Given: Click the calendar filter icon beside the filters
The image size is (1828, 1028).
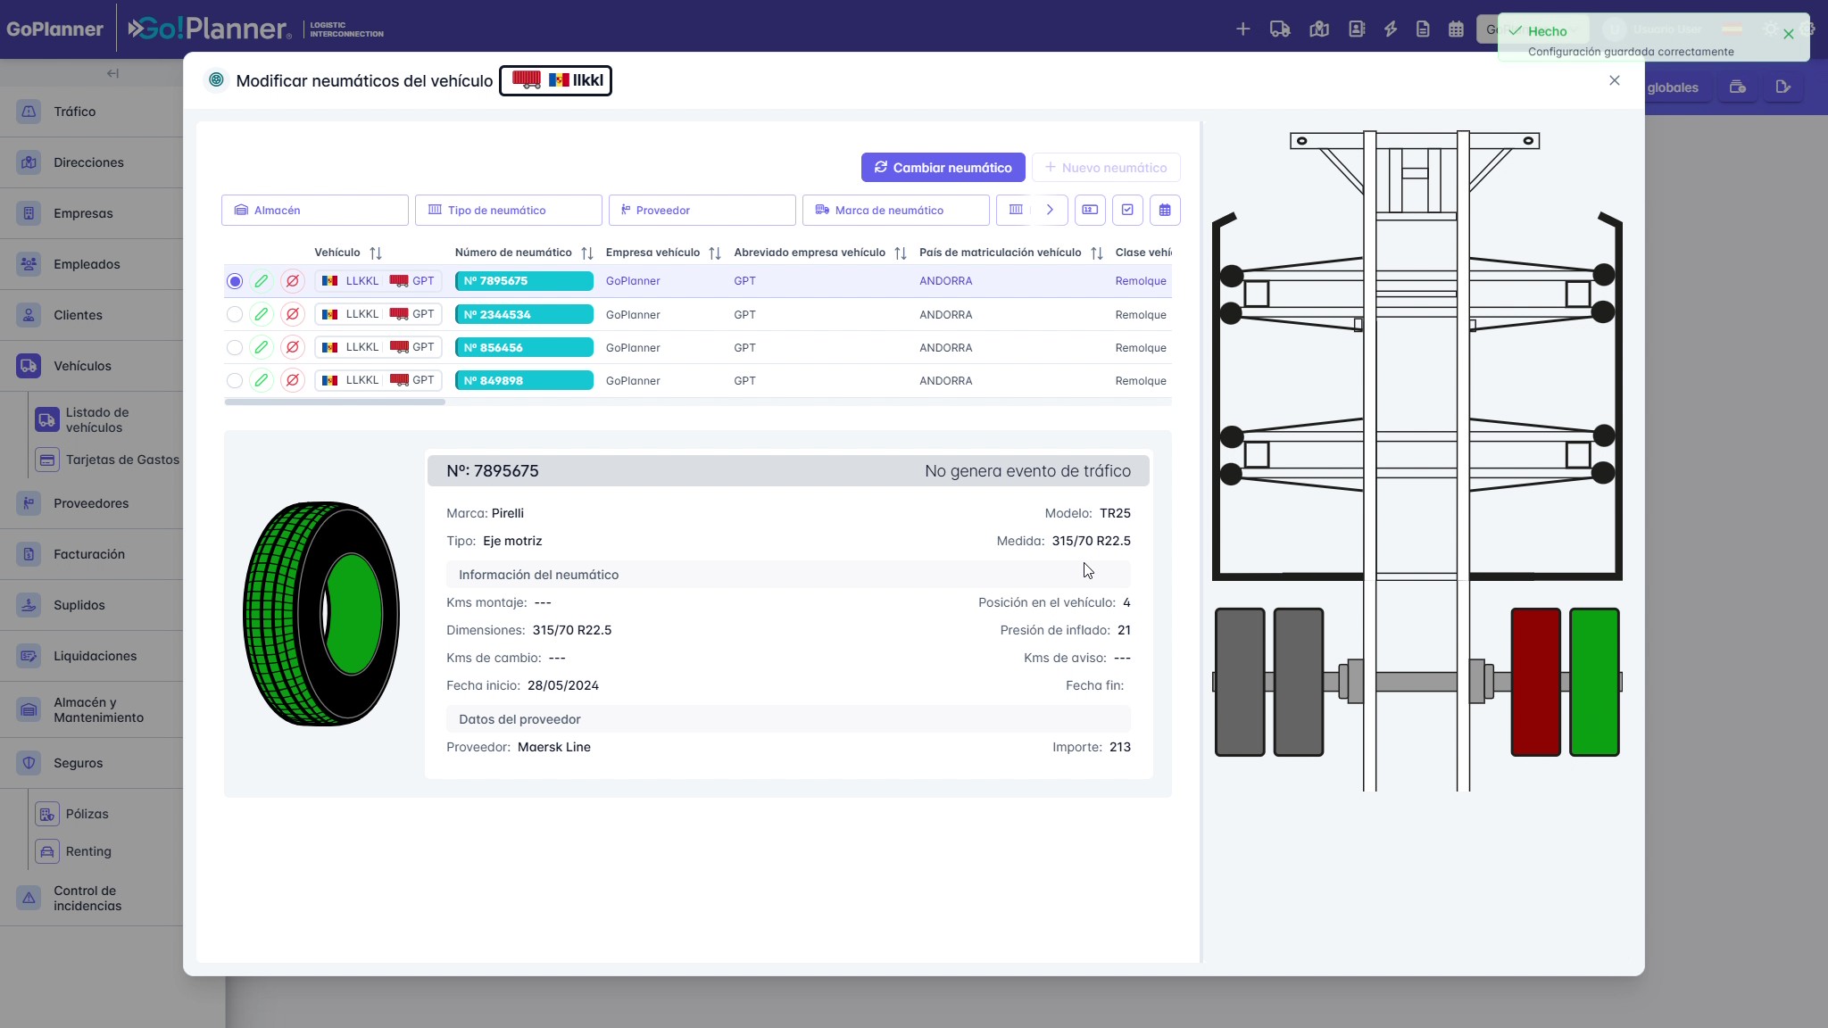Looking at the screenshot, I should click(1165, 210).
